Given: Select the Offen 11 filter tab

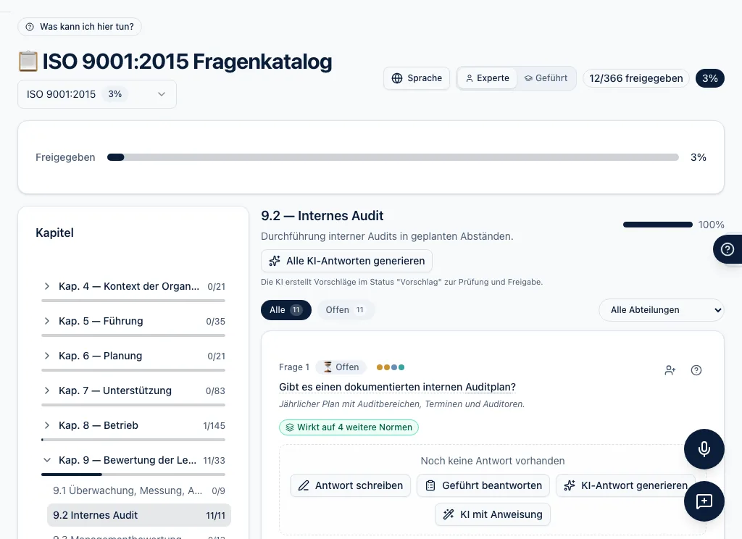Looking at the screenshot, I should click(x=346, y=310).
